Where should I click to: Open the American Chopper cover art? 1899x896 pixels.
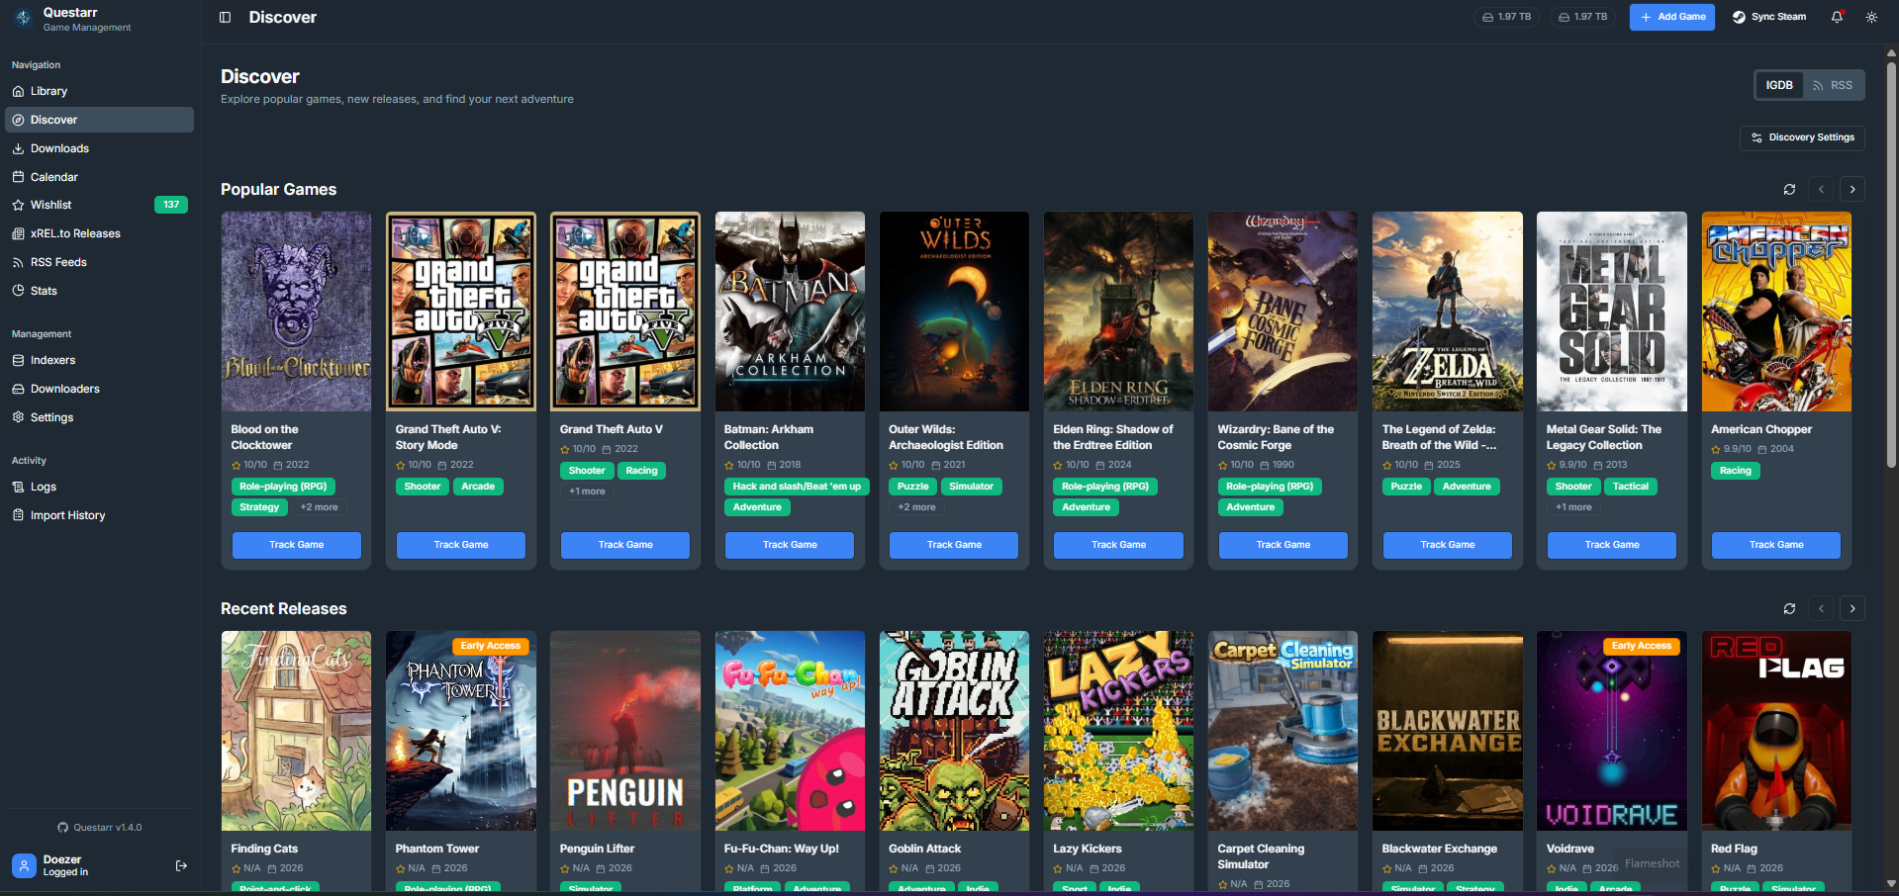pos(1776,312)
